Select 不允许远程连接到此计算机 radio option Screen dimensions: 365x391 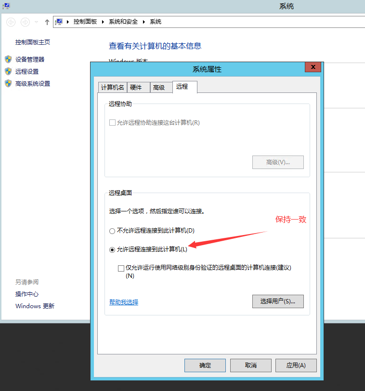(112, 231)
